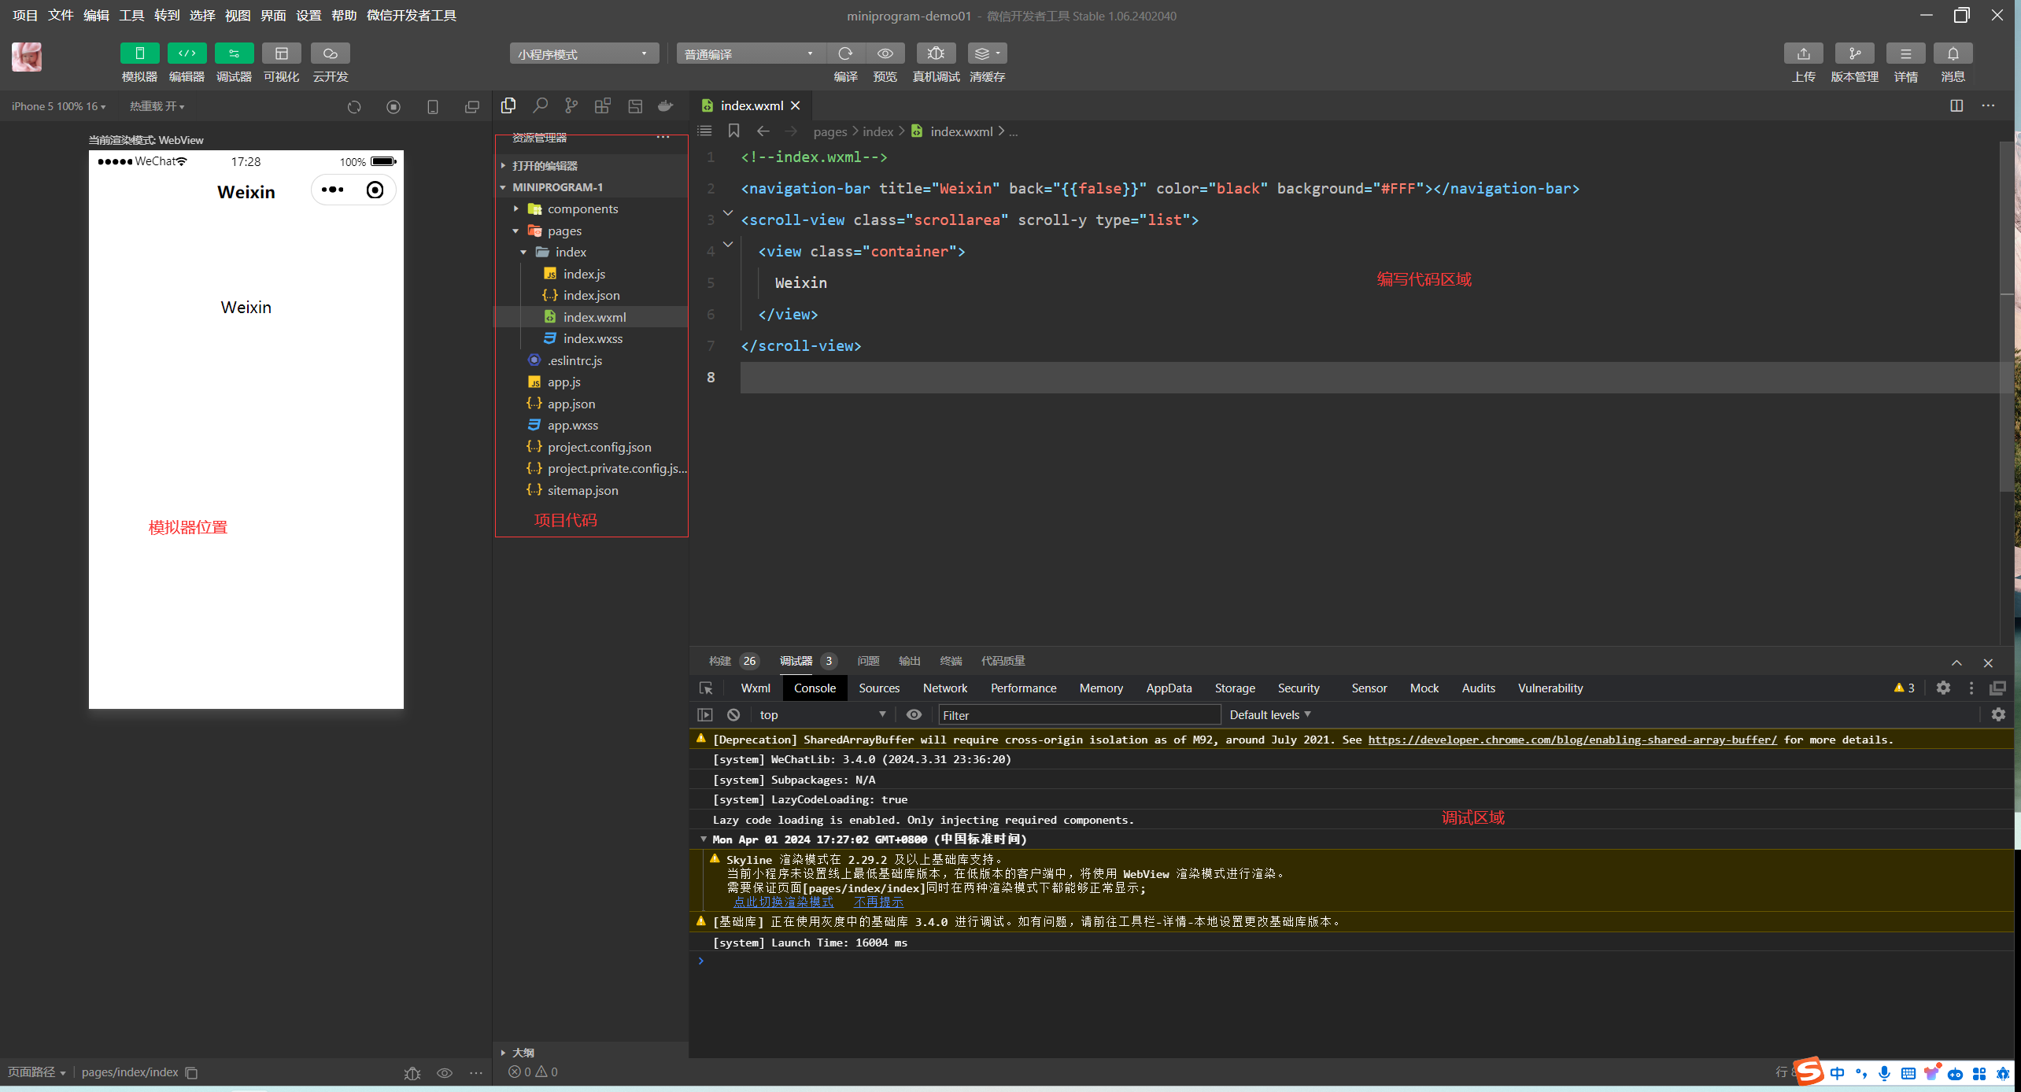Click the switch rendering mode link
This screenshot has height=1092, width=2021.
783,902
